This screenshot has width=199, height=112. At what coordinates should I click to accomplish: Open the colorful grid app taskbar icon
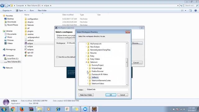[67, 109]
